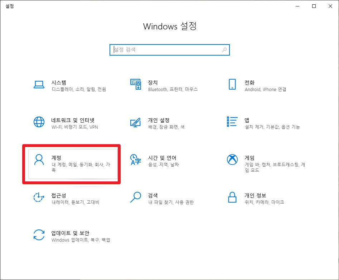Maximize the 설정 window
The width and height of the screenshot is (339, 280).
click(x=314, y=6)
